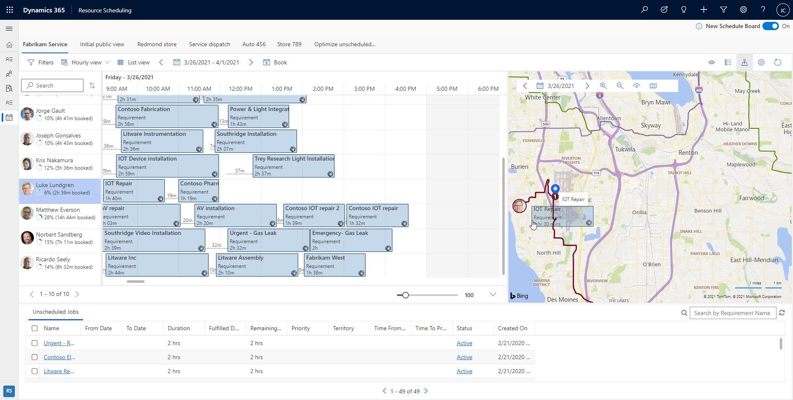This screenshot has width=793, height=400.
Task: Open schedule board Settings gear icon
Action: point(761,62)
